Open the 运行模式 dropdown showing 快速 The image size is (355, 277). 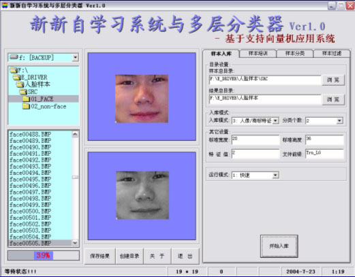click(x=275, y=175)
